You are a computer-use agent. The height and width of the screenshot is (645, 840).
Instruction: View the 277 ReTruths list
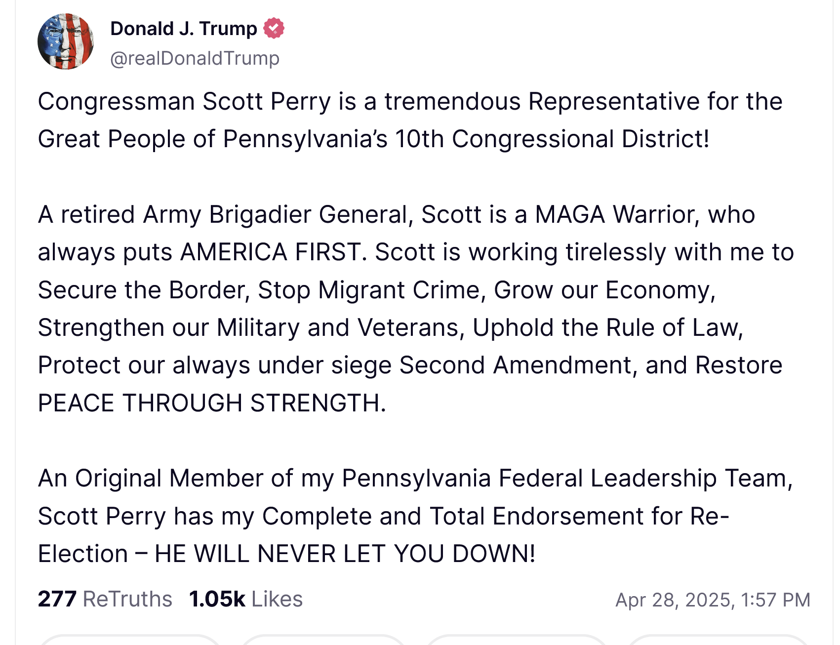click(105, 599)
